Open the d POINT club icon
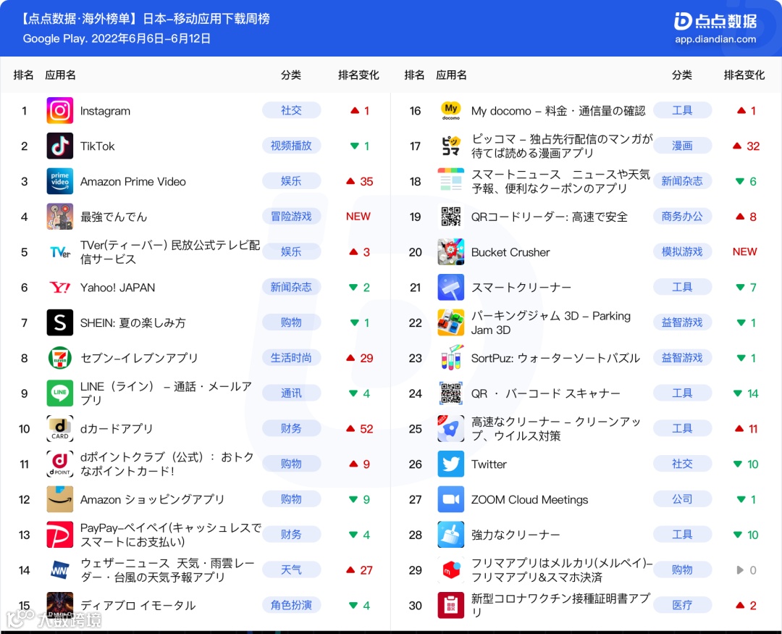Viewport: 782px width, 634px height. pyautogui.click(x=60, y=464)
